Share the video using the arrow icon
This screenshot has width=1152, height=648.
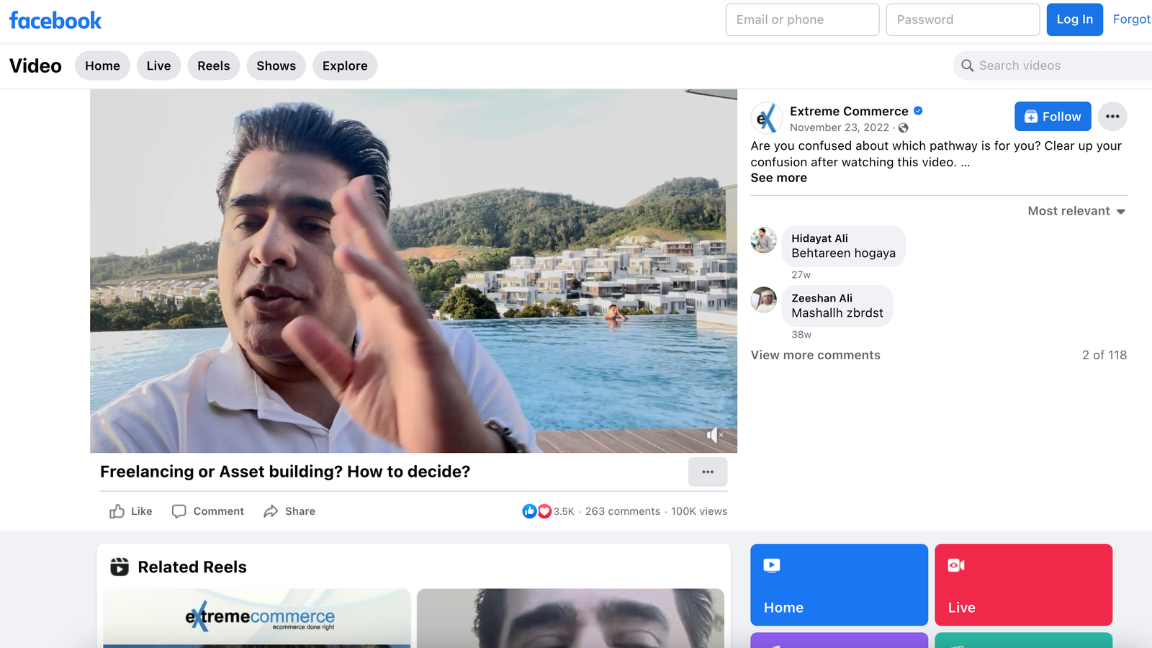coord(289,511)
